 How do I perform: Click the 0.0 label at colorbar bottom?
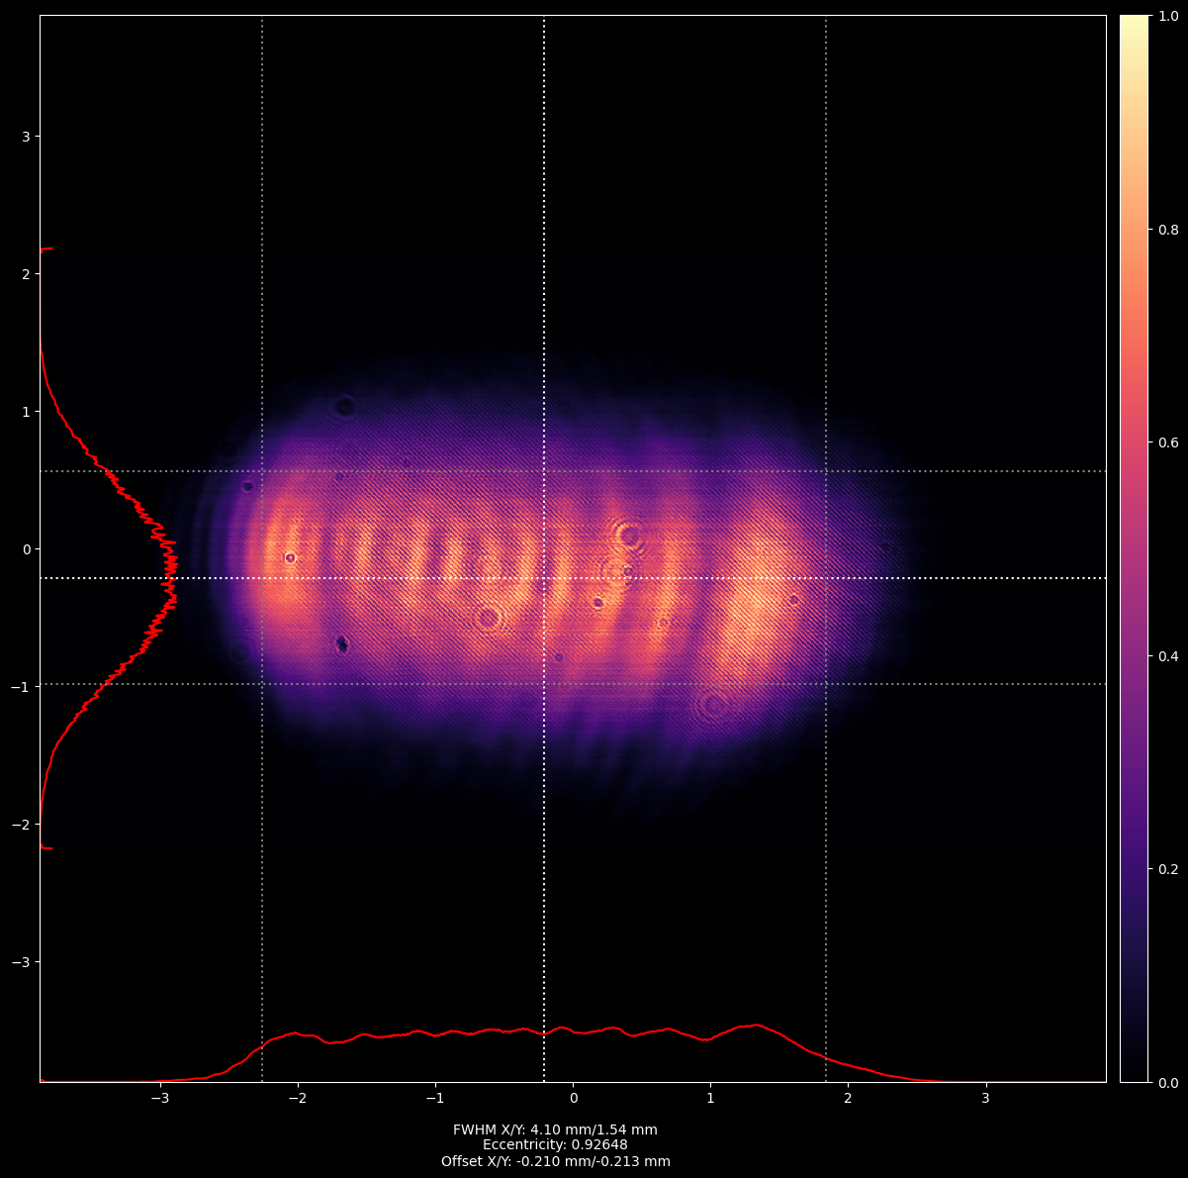[1168, 1082]
